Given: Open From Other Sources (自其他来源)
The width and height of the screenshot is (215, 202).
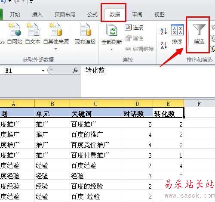Looking at the screenshot, I should click(56, 36).
